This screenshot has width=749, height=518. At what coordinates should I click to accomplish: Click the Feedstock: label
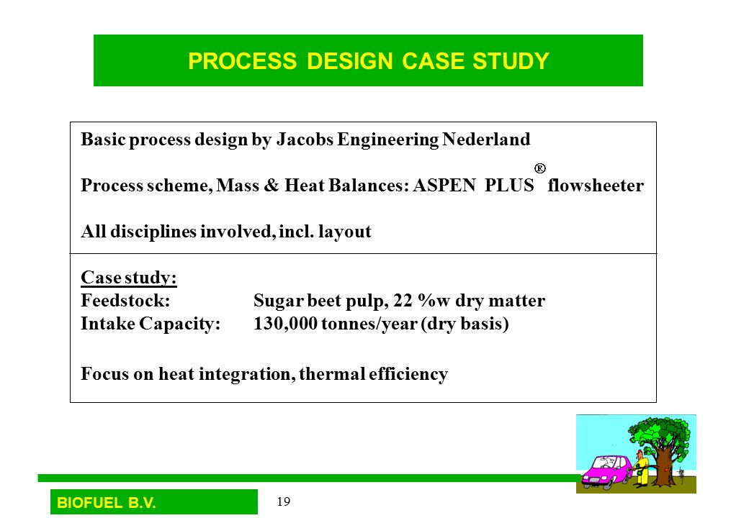125,301
